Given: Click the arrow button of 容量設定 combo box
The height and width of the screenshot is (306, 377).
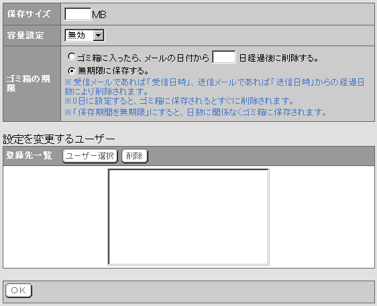Looking at the screenshot, I should click(99, 35).
